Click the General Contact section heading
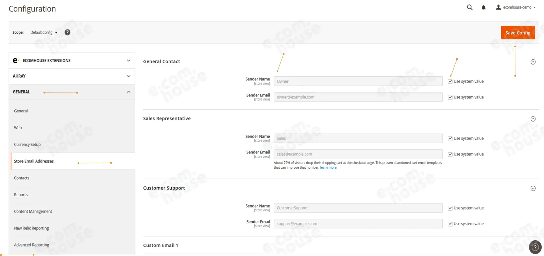 point(161,61)
